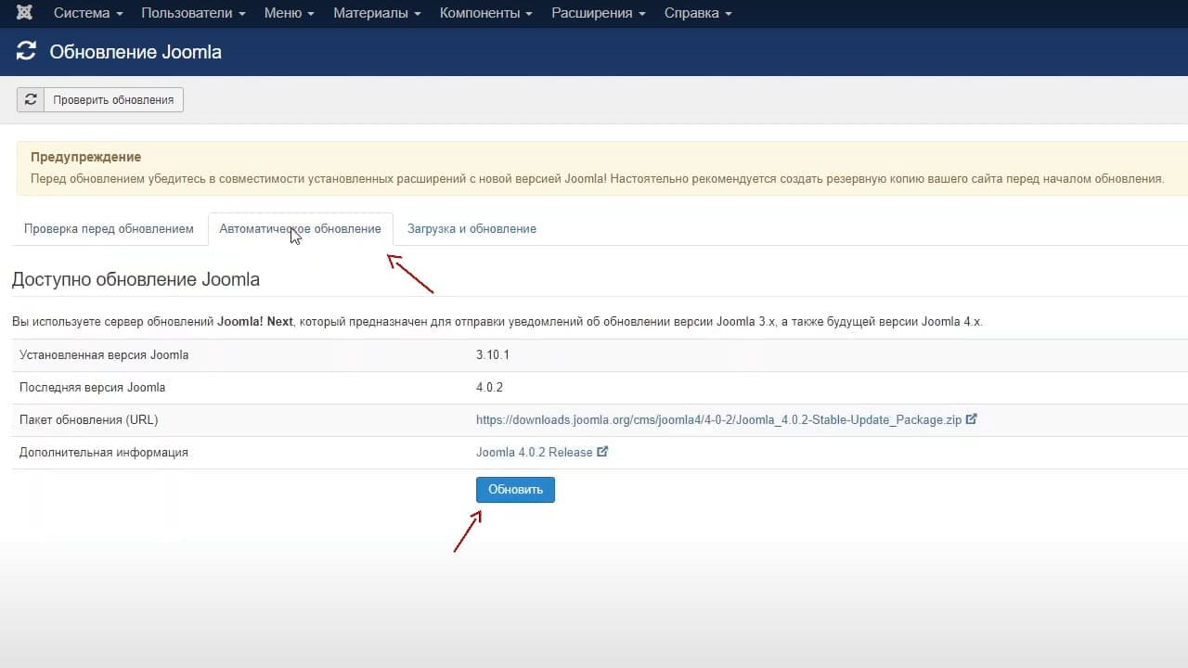Expand the Пользователи menu
Viewport: 1188px width, 668px height.
coord(193,13)
